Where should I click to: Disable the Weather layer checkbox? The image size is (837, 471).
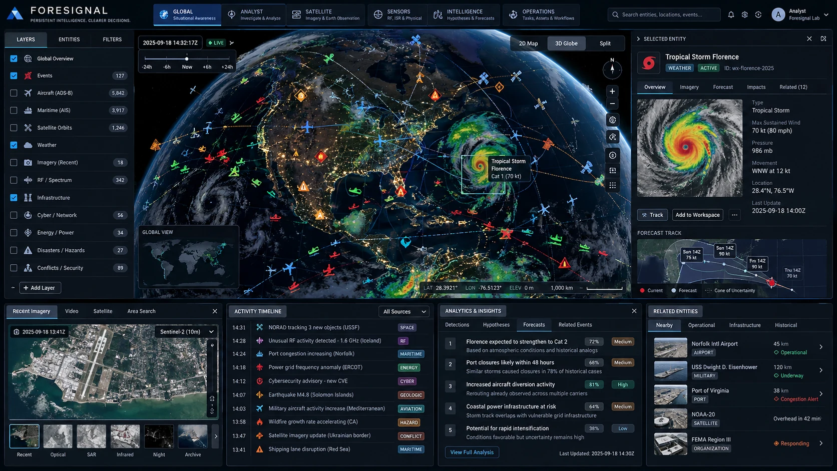[x=14, y=145]
